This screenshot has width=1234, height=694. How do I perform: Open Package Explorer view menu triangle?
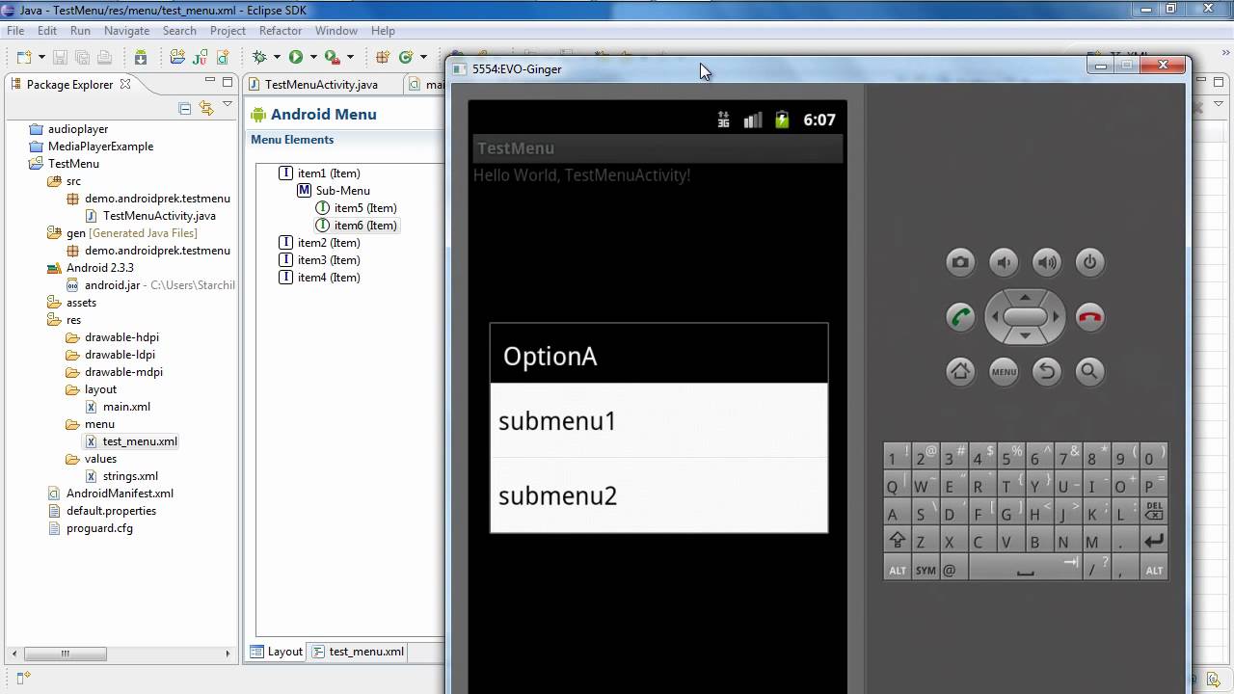(x=228, y=104)
